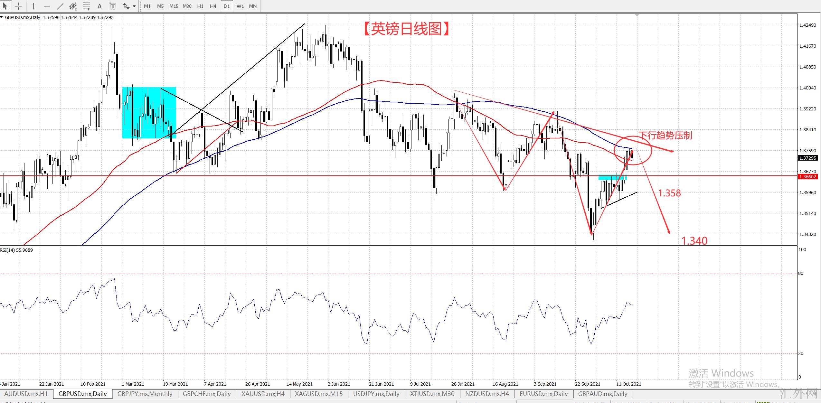Select the red horizontal line price label 1.36602
Viewport: 821px width, 403px height.
808,177
